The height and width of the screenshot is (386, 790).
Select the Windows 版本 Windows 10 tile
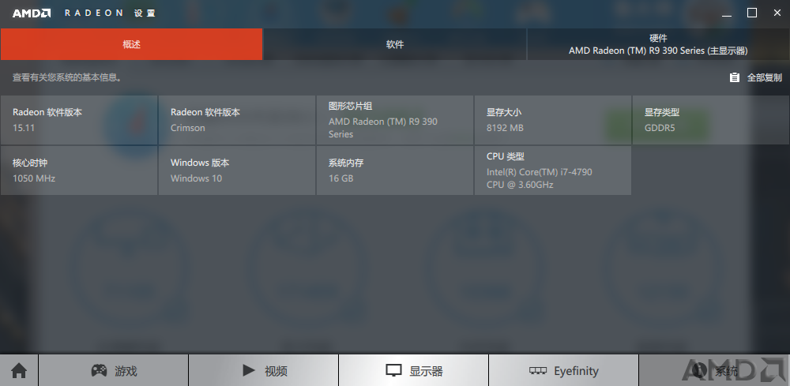tap(237, 170)
